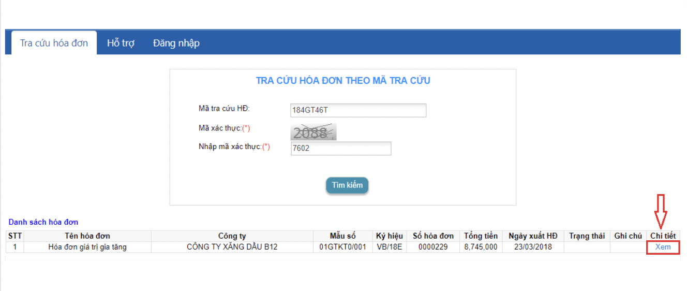Click invoice number 0000229 cell
The height and width of the screenshot is (291, 687).
pyautogui.click(x=432, y=247)
